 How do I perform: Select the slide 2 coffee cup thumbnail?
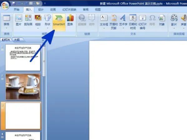point(23,86)
